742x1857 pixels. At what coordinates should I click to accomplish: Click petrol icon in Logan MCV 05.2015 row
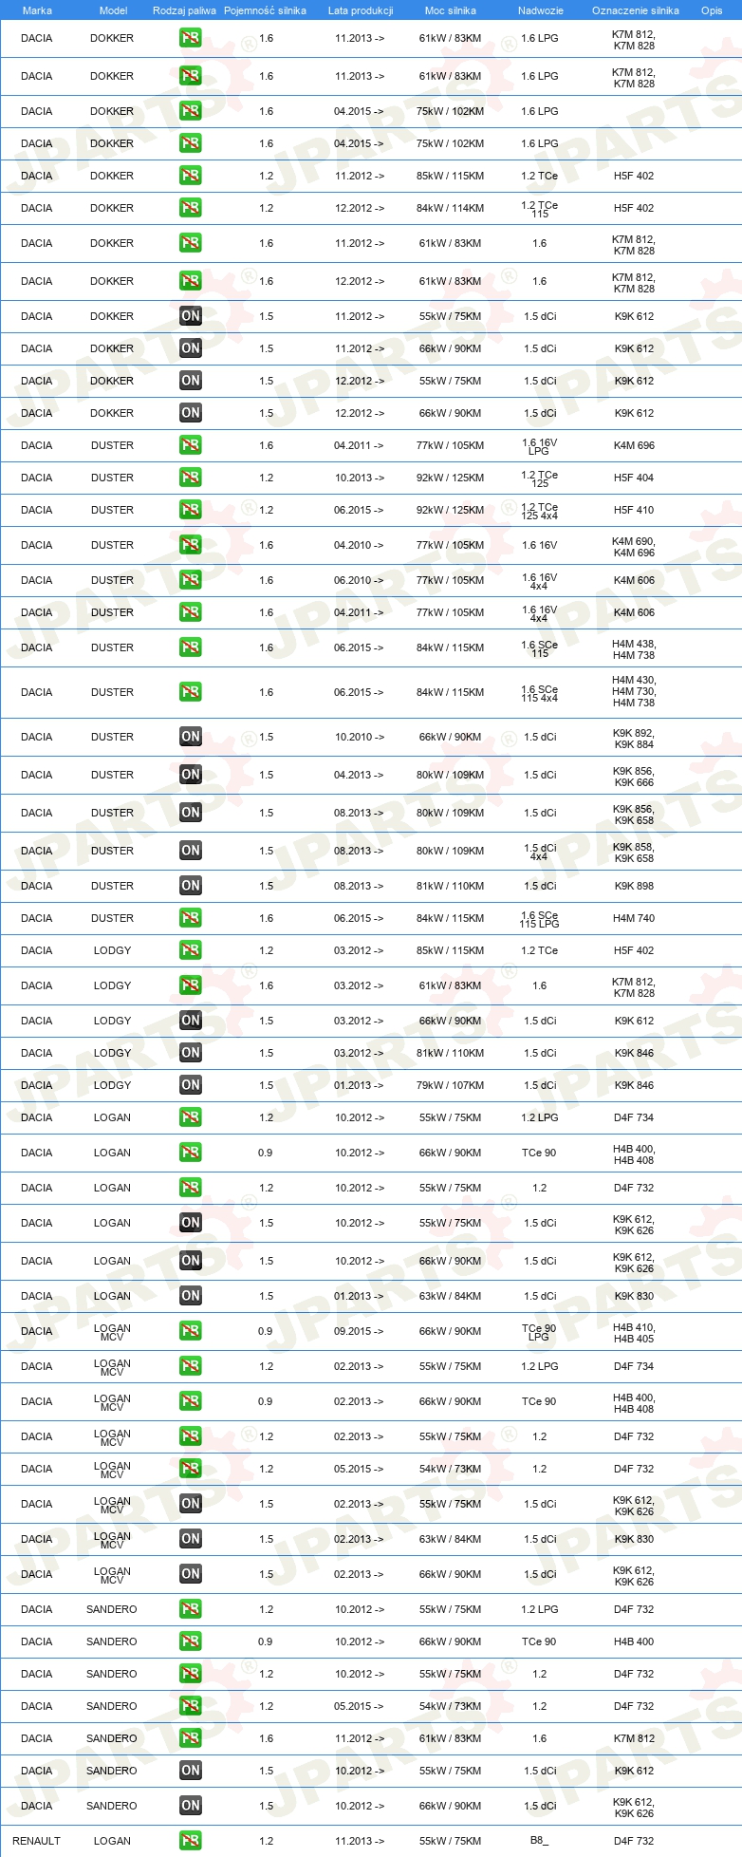[191, 1469]
